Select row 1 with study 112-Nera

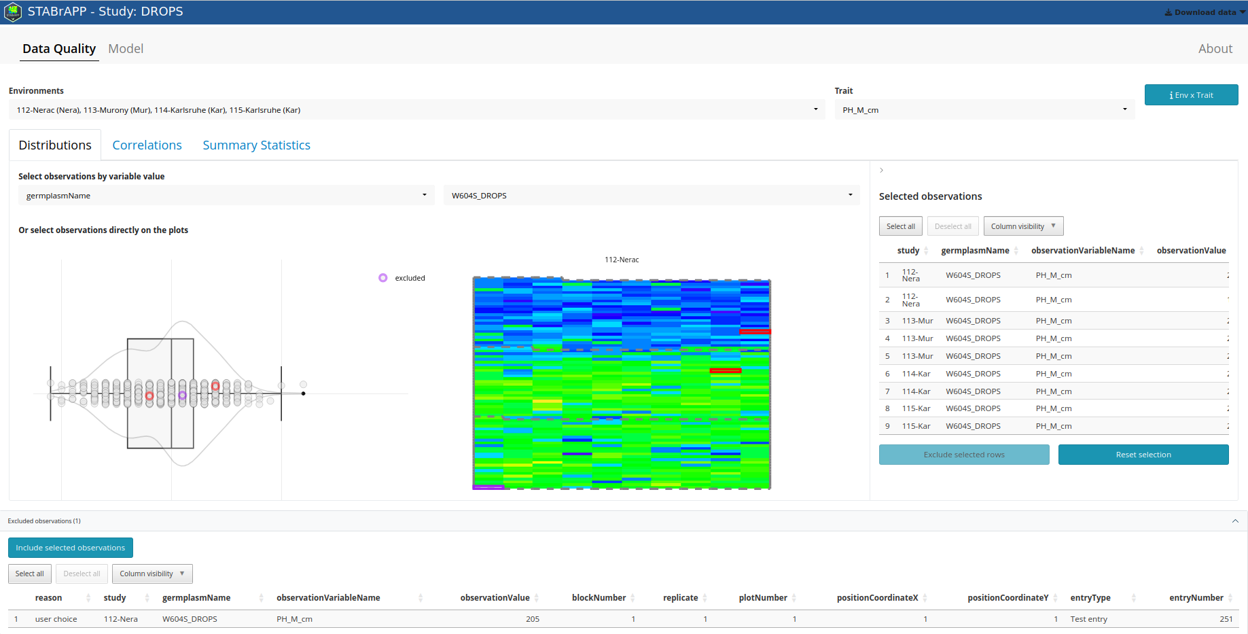1054,275
